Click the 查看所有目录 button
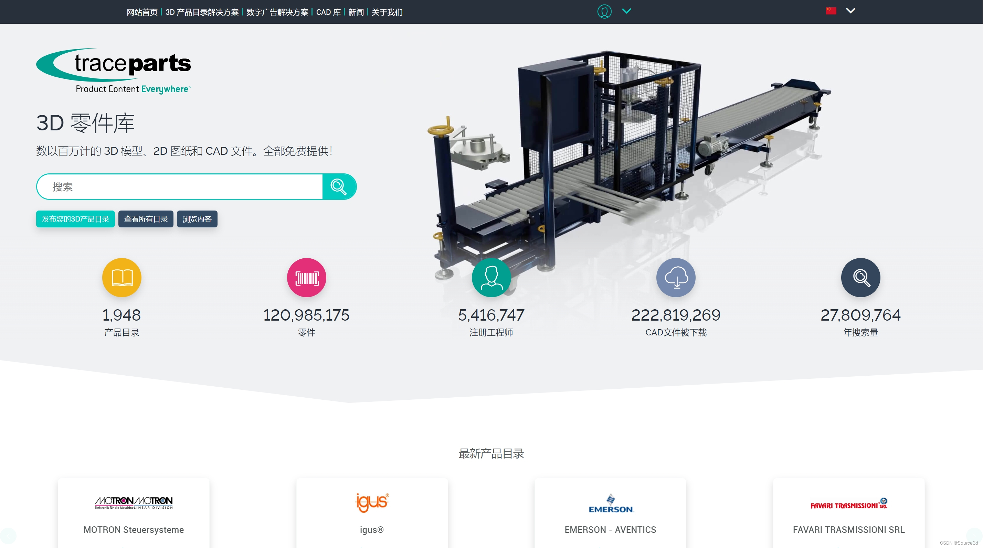The image size is (983, 548). coord(146,219)
